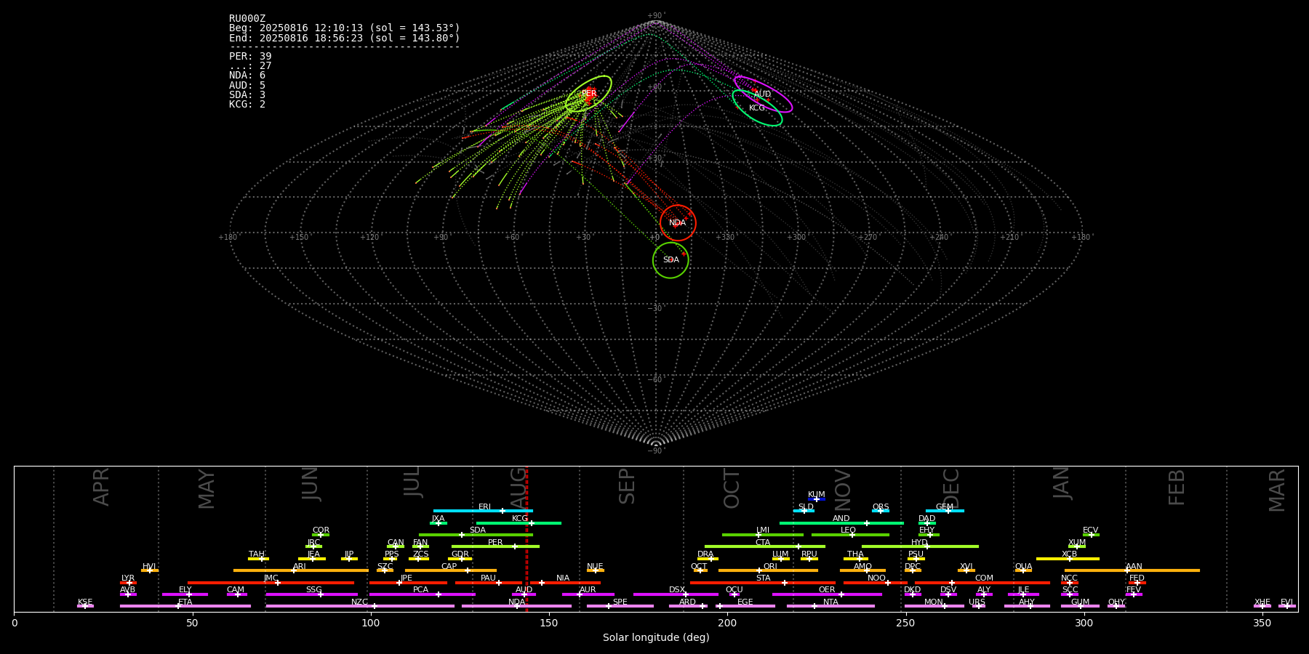
Task: Click the NOO red shower bar
Action: tap(876, 583)
